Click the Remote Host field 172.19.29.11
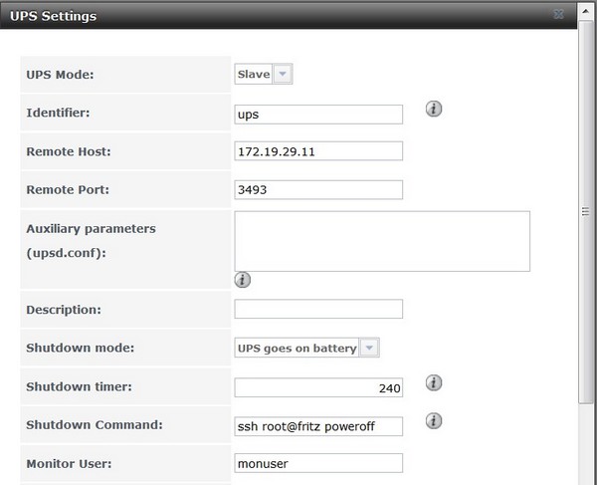 click(x=318, y=151)
